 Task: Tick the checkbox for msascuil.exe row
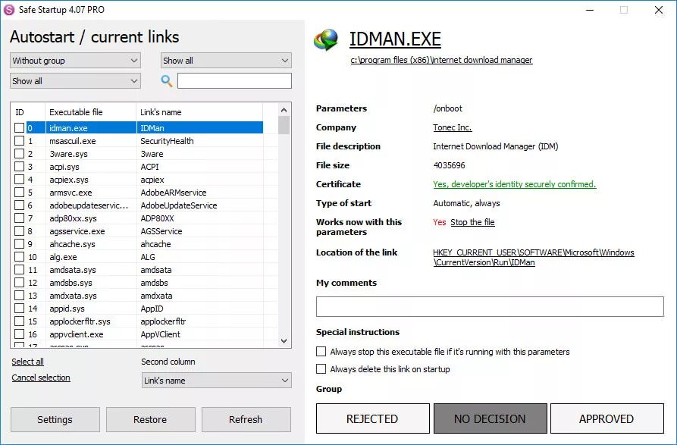click(x=20, y=141)
